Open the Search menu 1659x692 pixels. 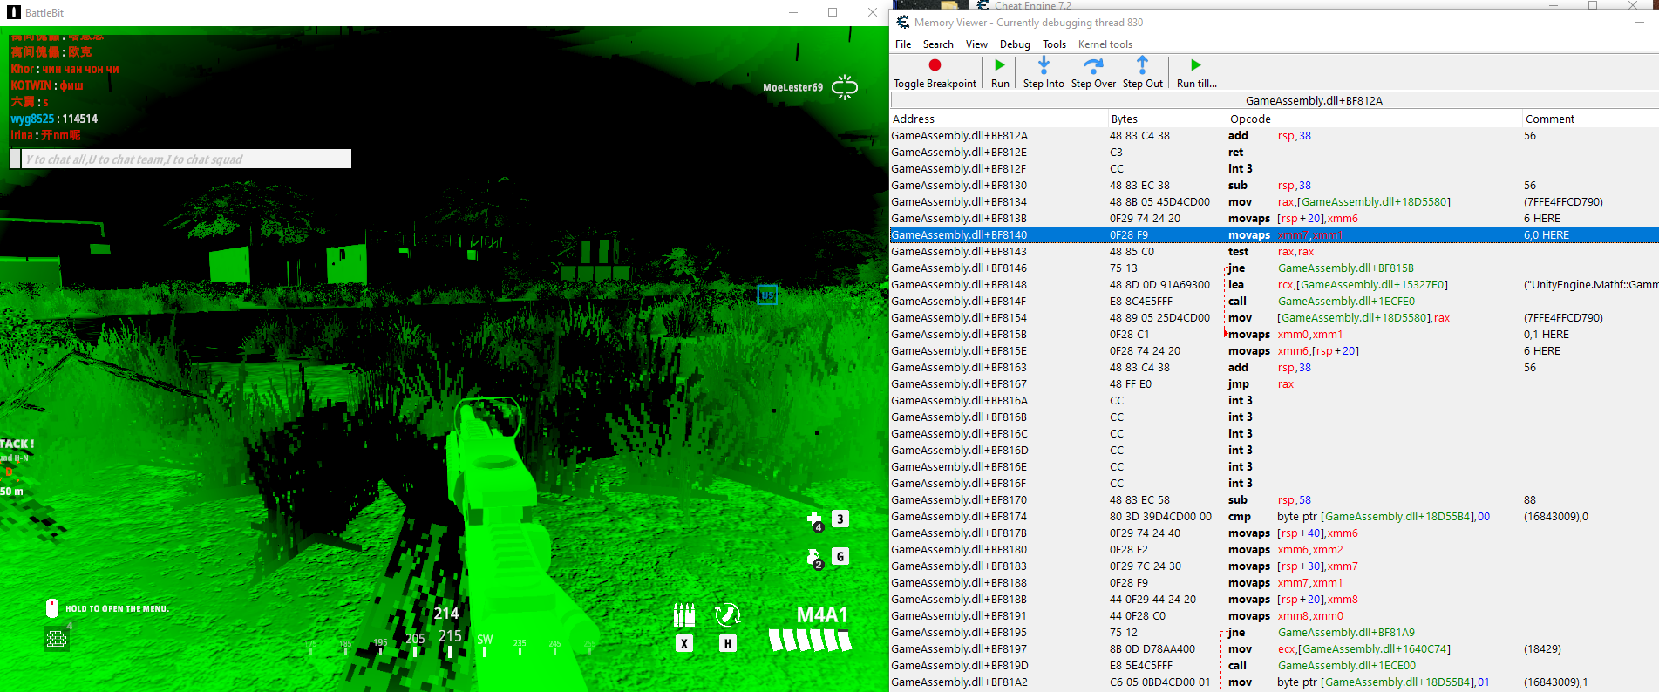938,44
